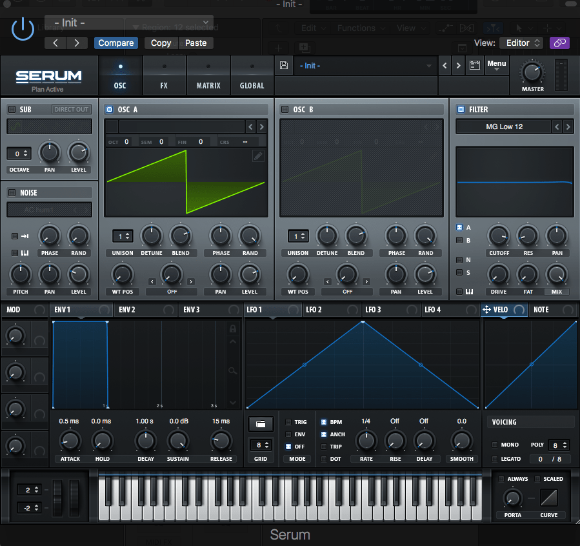Click the Paste button
The width and height of the screenshot is (580, 546).
(x=196, y=43)
